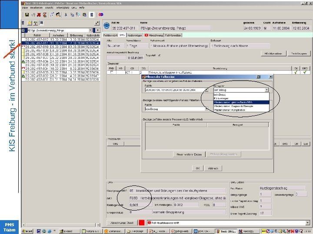This screenshot has height=234, width=313.
Task: Open the patient selection combo dropdown arrow
Action: [90, 30]
